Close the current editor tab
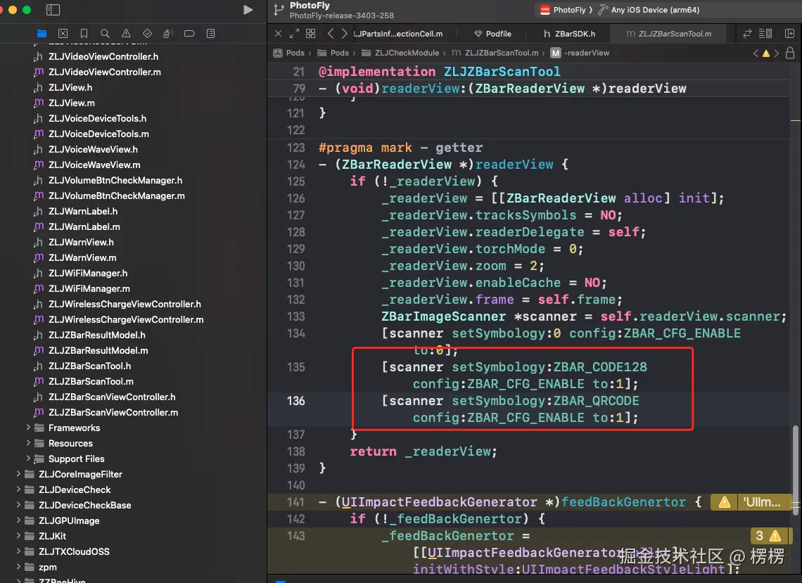 click(x=278, y=34)
